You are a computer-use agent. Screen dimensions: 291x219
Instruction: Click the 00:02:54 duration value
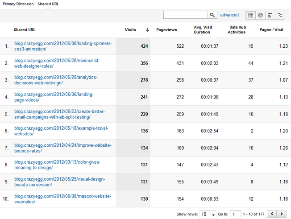tap(209, 131)
